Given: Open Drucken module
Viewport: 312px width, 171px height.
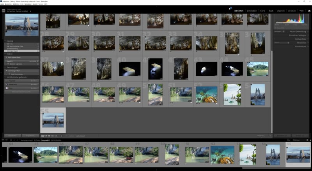Looking at the screenshot, I should click(x=292, y=11).
